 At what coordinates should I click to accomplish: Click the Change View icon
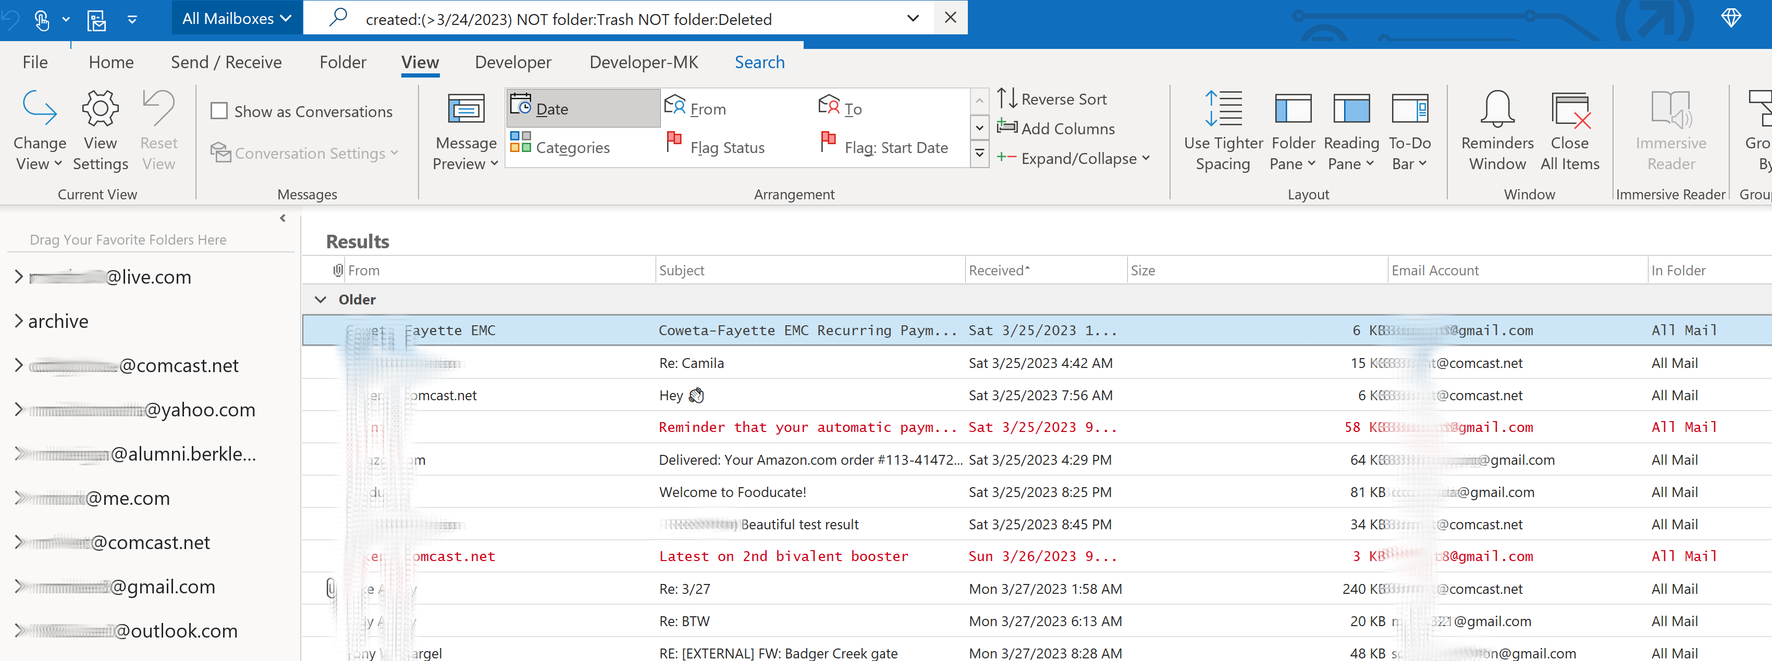[39, 109]
